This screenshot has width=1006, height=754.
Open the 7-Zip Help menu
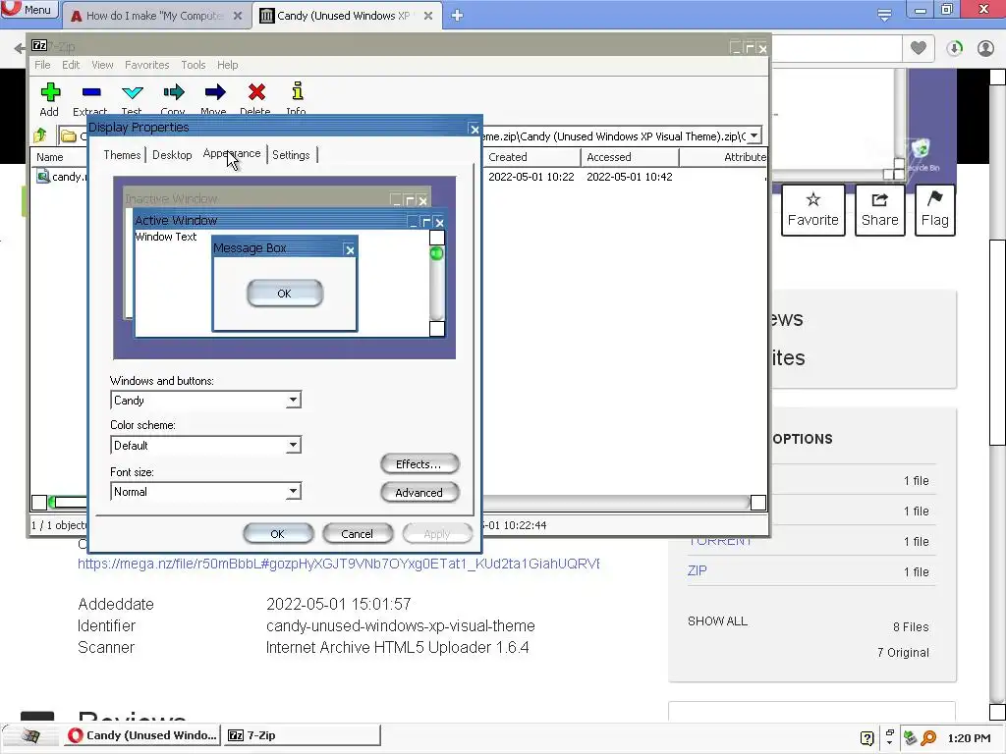[227, 65]
